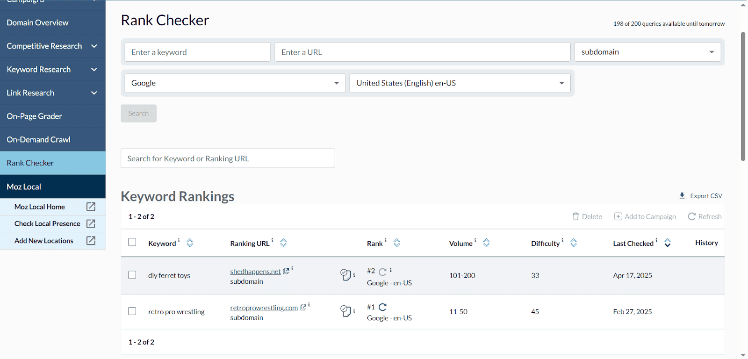
Task: Click the Add to Campaign plus icon
Action: point(618,216)
